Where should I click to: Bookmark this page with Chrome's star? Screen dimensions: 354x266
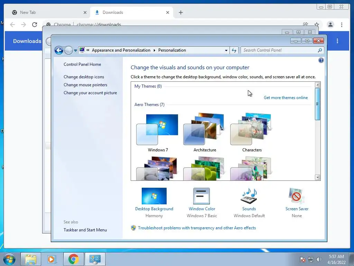pyautogui.click(x=317, y=25)
